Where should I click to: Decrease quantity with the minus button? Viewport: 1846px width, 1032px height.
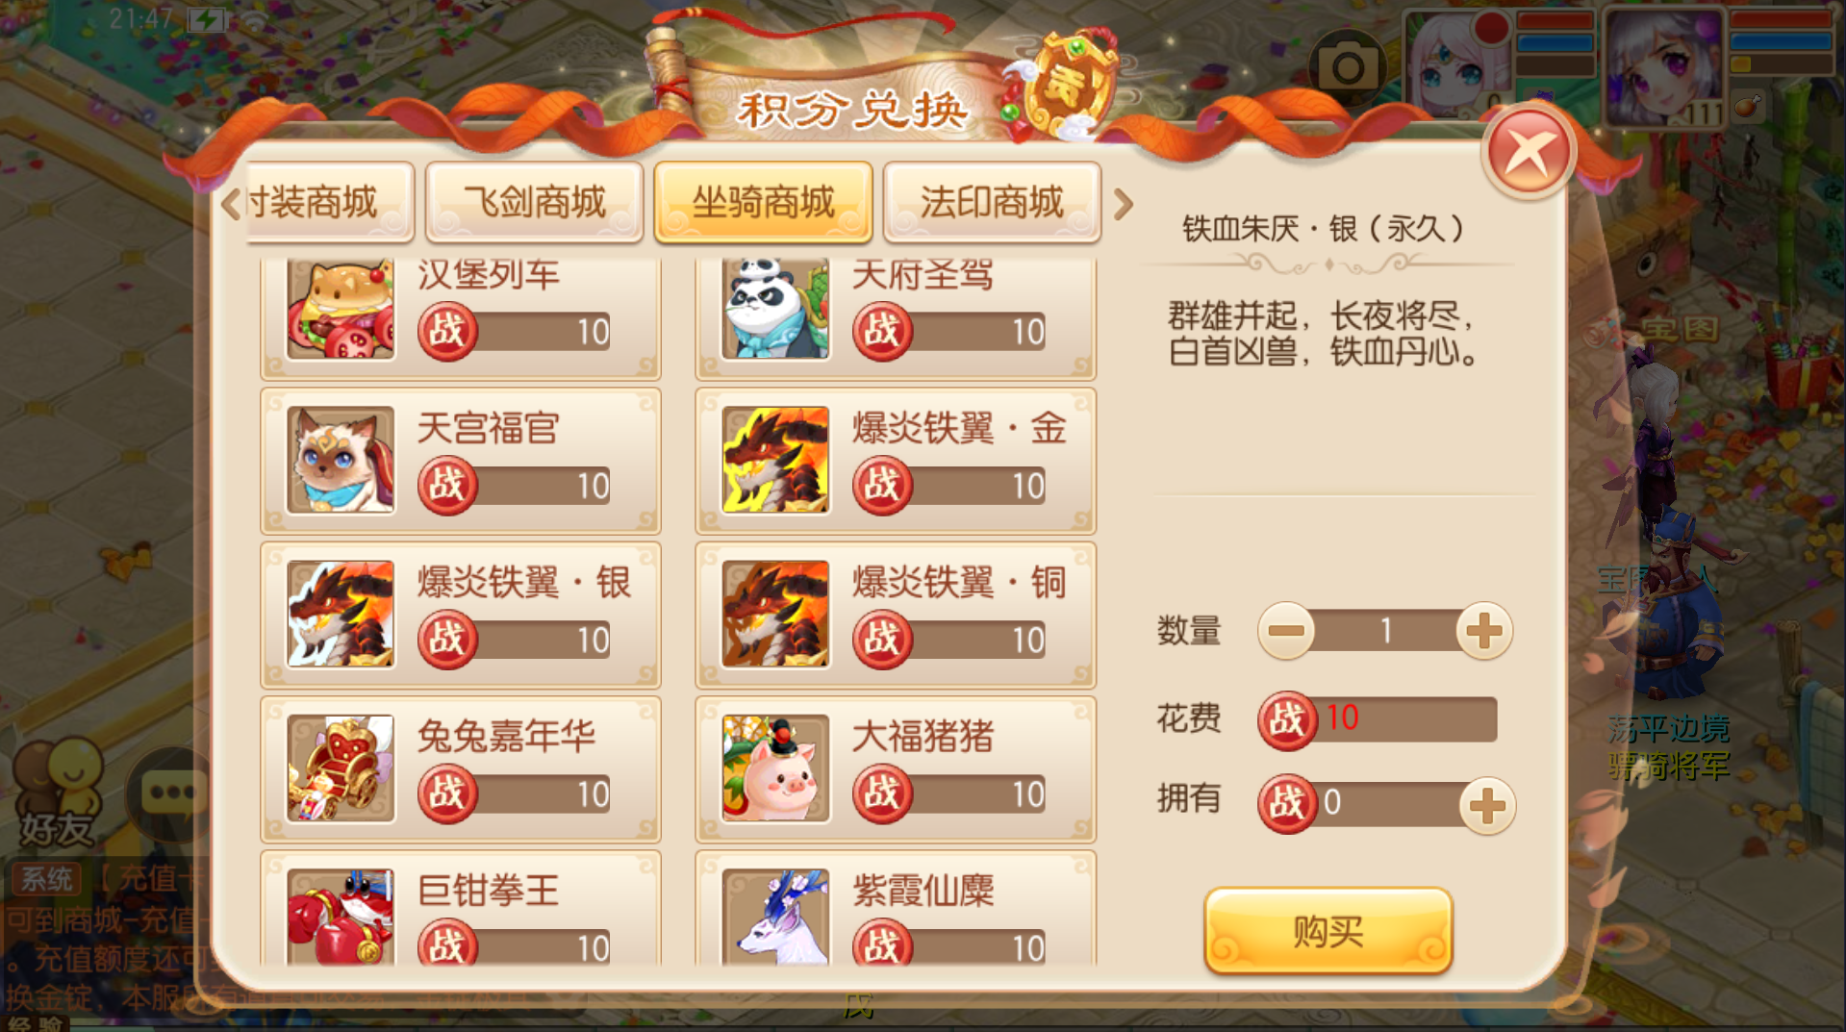point(1286,631)
